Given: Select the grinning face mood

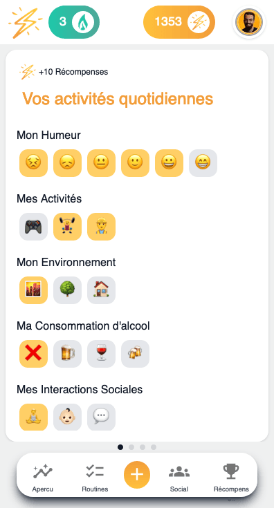Looking at the screenshot, I should (x=169, y=163).
